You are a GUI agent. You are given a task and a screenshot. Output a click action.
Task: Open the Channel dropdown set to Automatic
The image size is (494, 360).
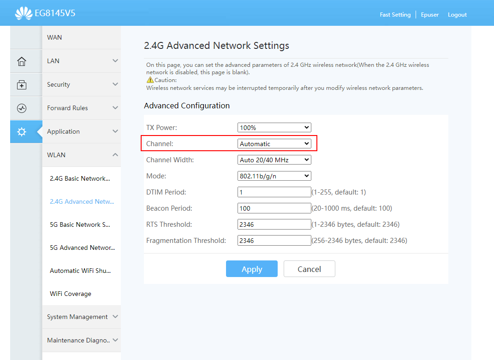(x=274, y=144)
